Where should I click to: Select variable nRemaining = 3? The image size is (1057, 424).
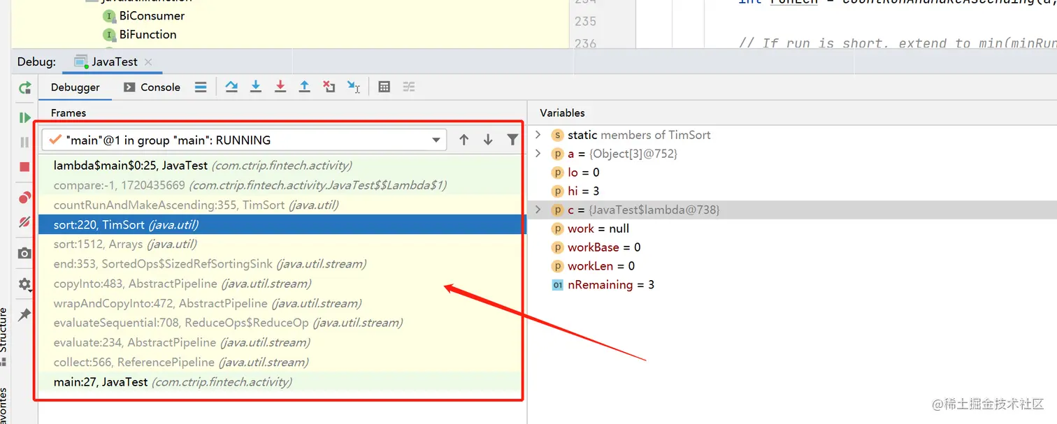pos(792,284)
